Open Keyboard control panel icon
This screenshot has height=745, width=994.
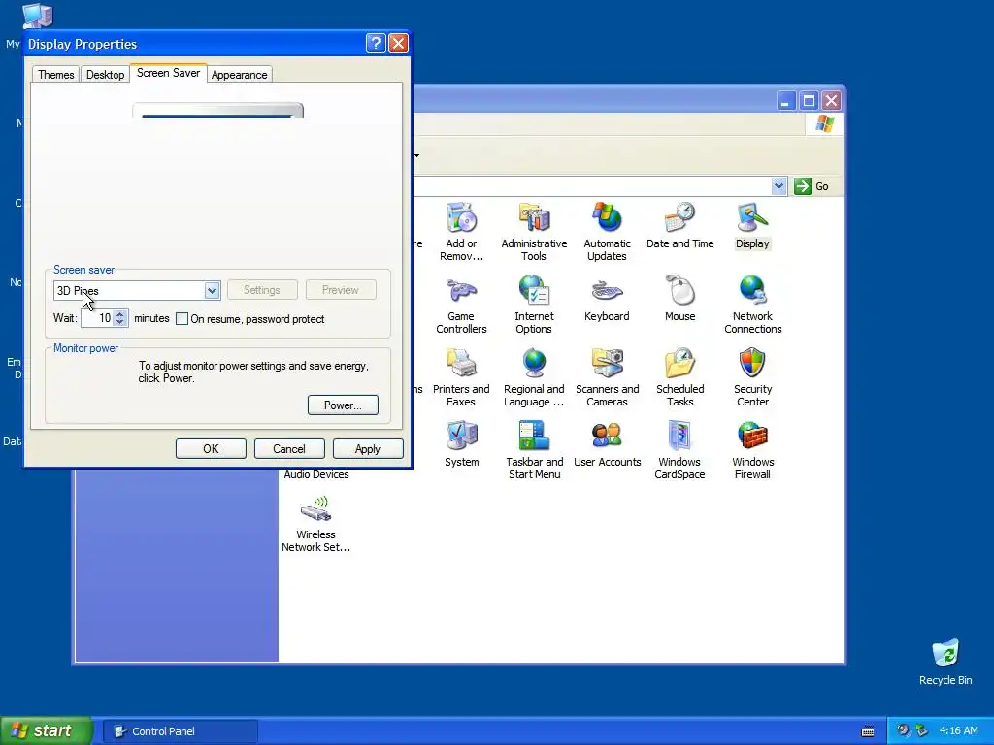(x=607, y=299)
